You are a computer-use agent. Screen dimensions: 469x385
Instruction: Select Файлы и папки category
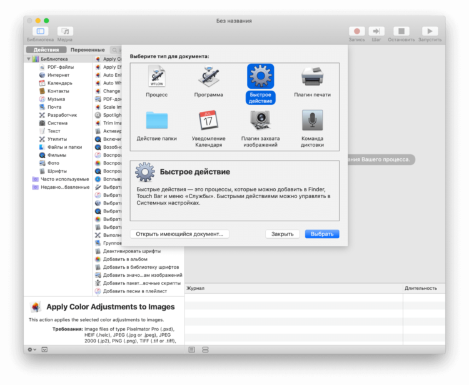[64, 147]
